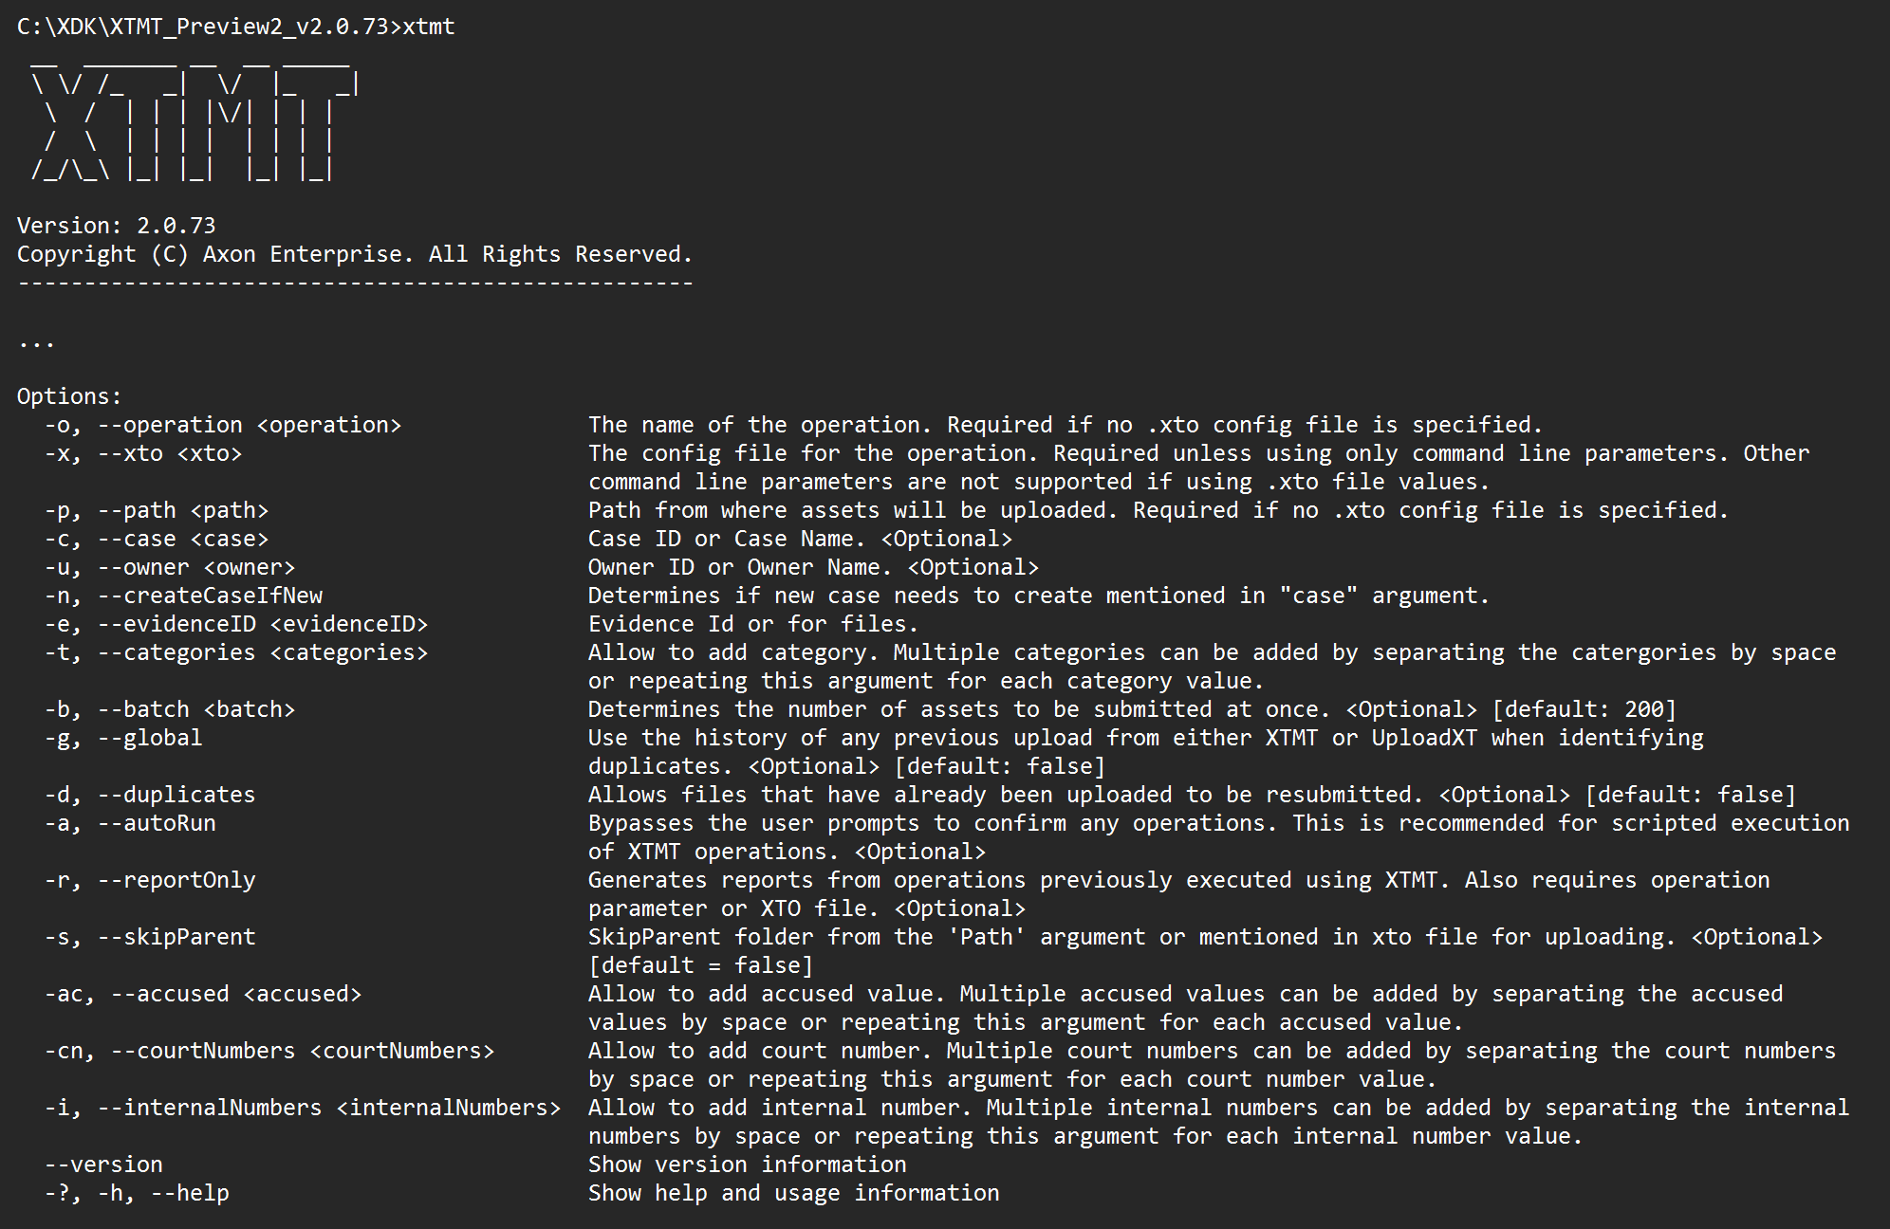Select the --xto <xto> option text
The height and width of the screenshot is (1229, 1890).
pyautogui.click(x=170, y=453)
